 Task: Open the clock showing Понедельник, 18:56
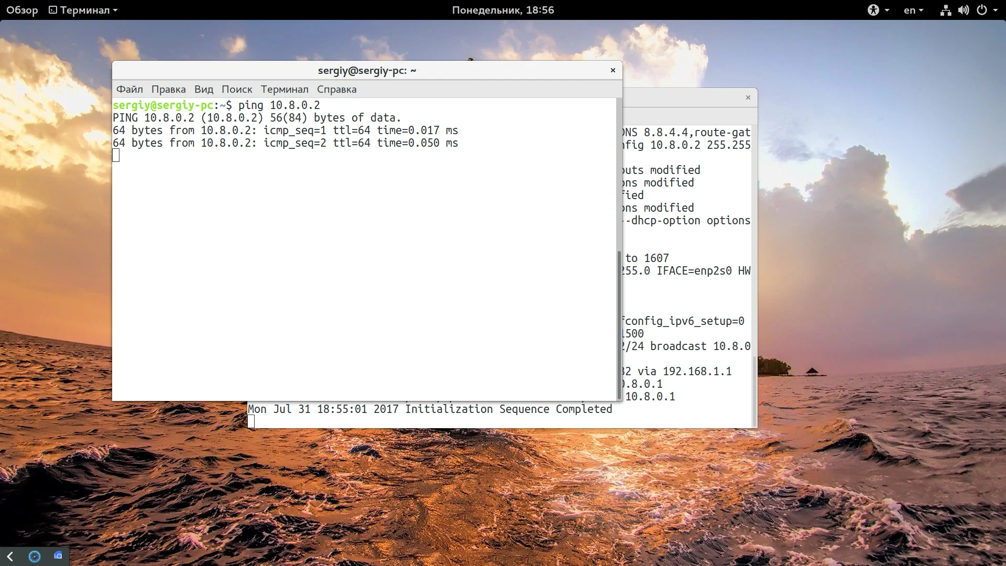coord(502,10)
